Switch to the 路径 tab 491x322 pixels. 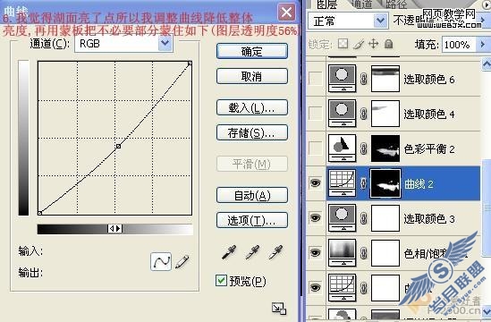point(396,4)
